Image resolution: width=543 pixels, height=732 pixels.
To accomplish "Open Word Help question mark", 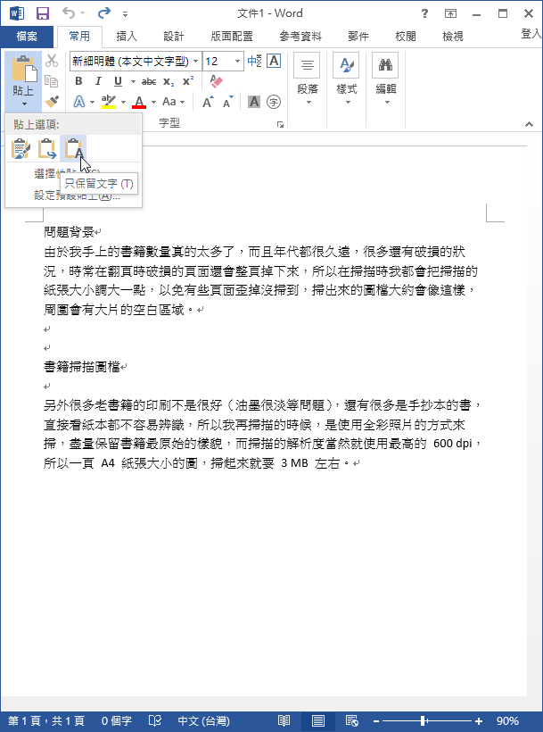I will tap(424, 13).
